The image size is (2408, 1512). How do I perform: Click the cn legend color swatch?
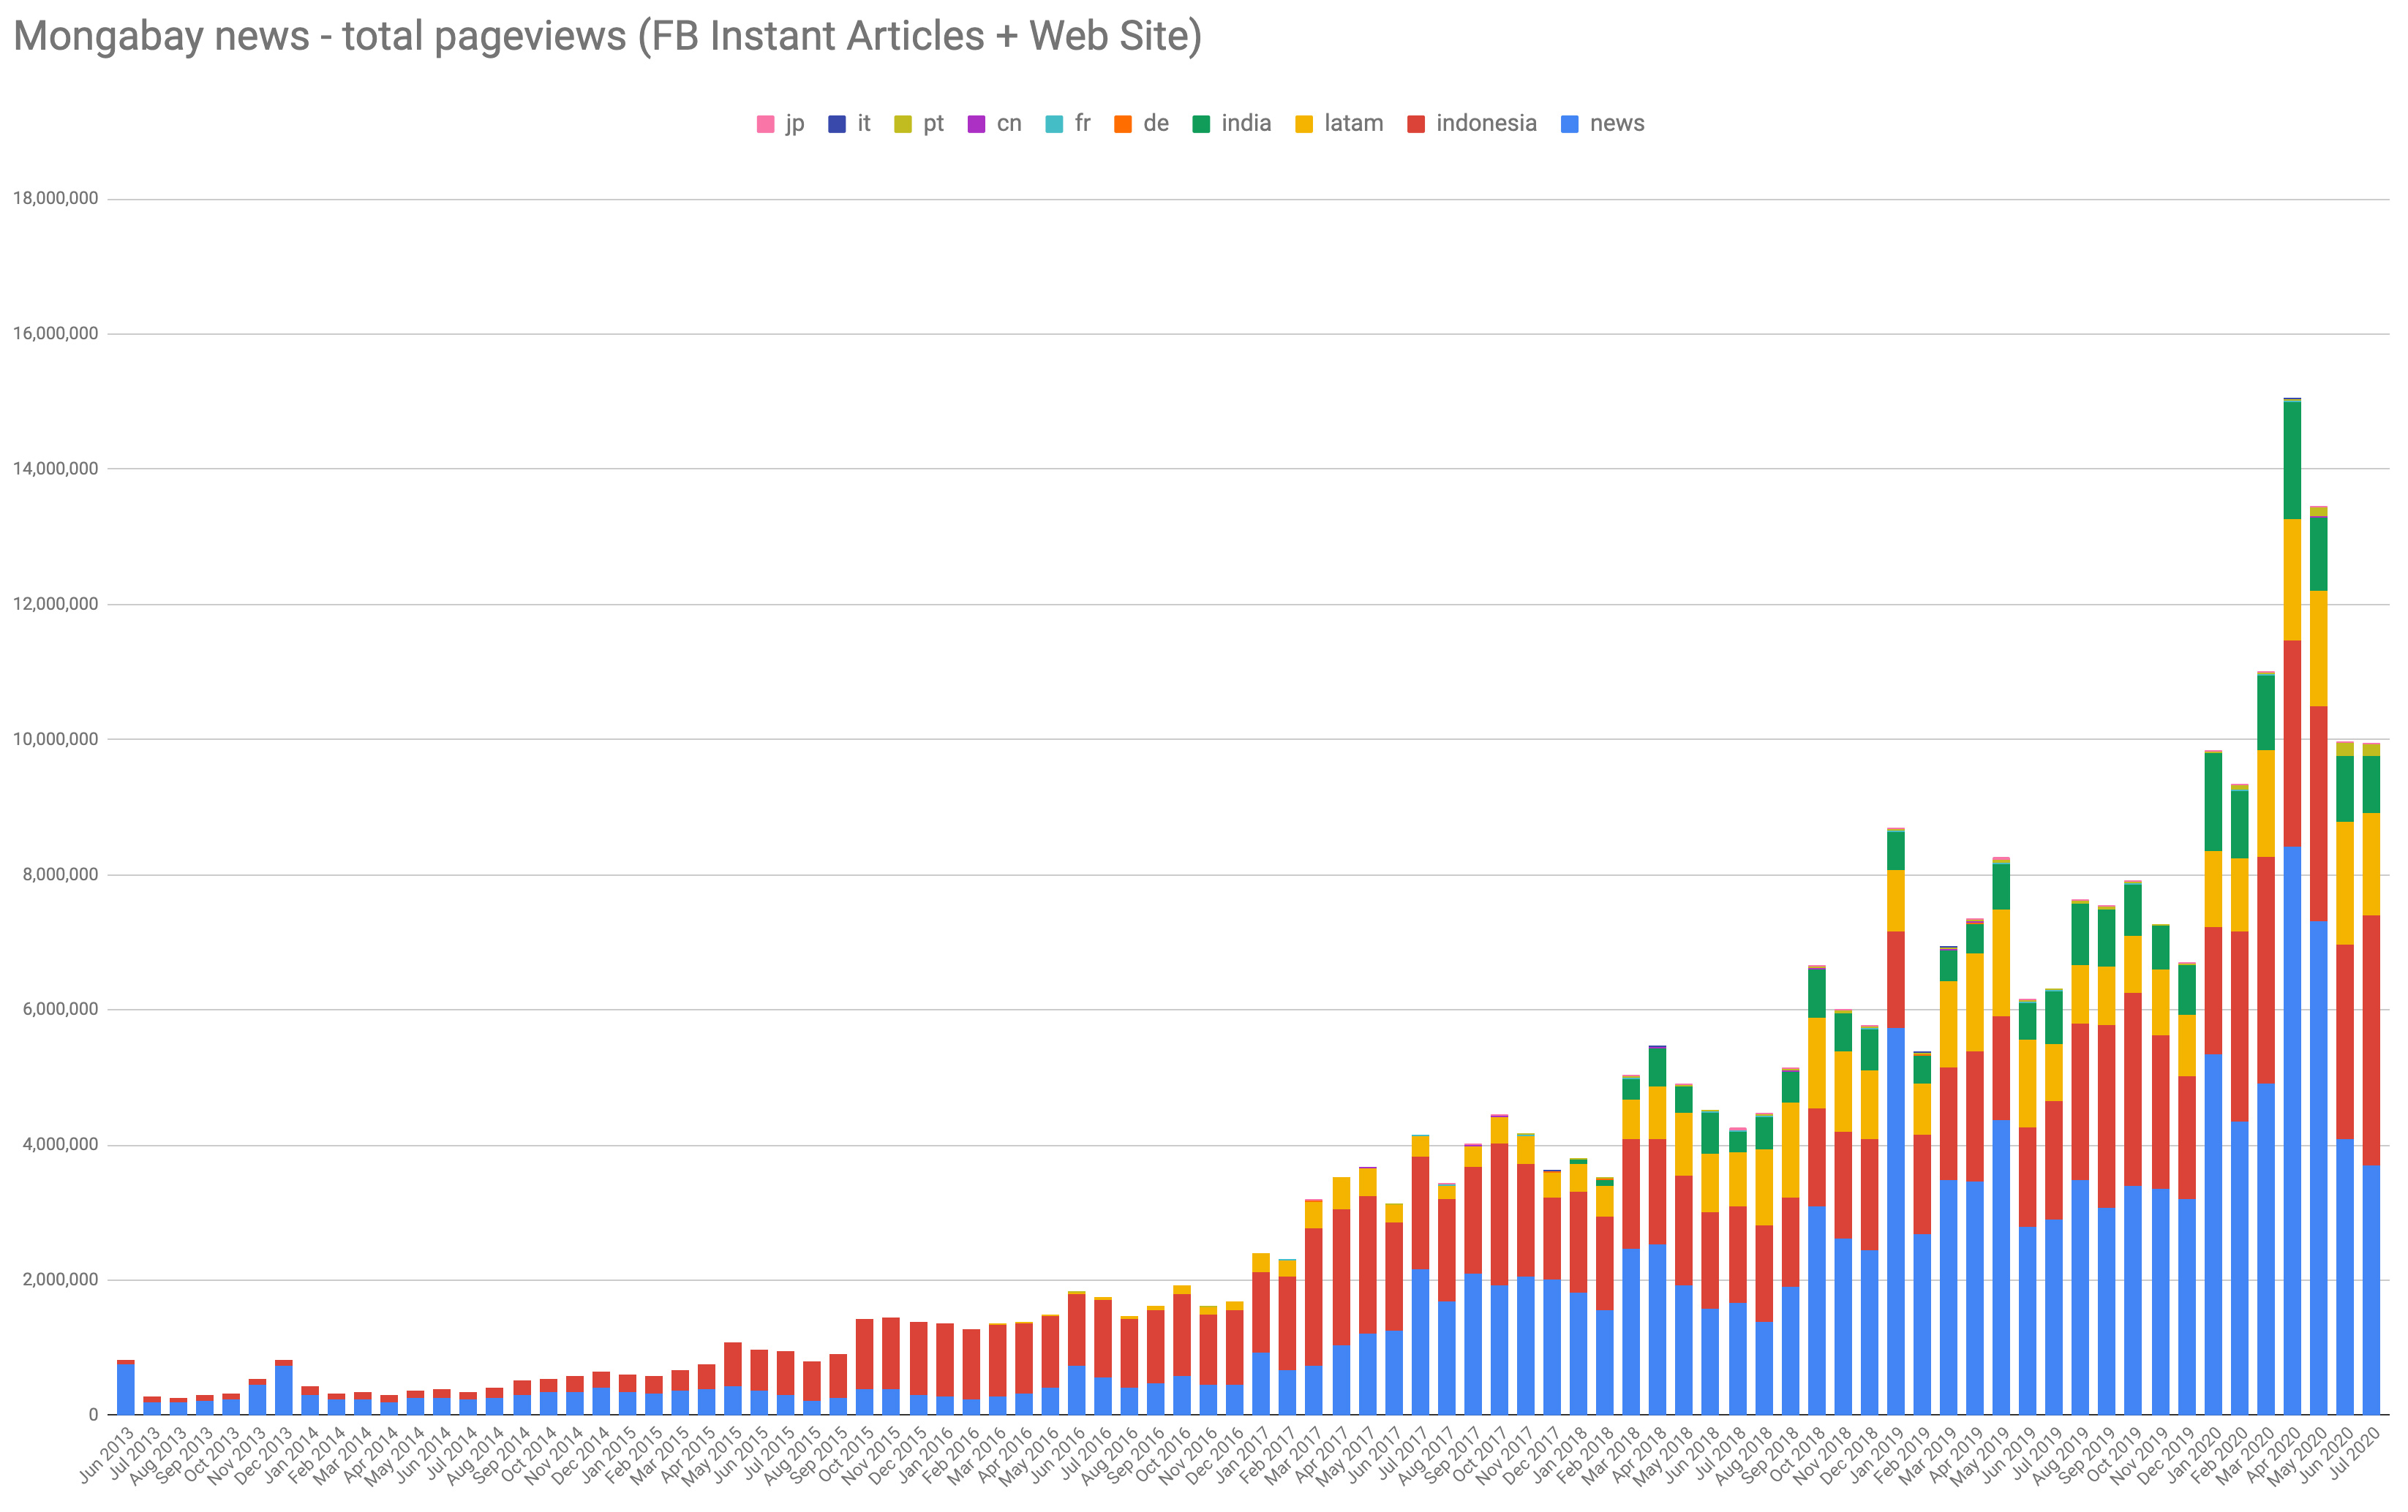pos(976,124)
